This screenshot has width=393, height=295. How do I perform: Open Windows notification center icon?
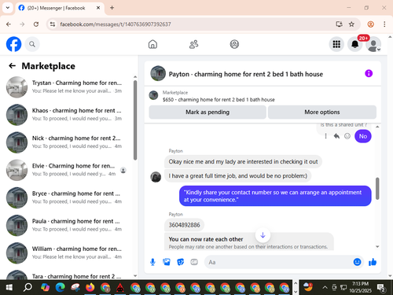(381, 288)
